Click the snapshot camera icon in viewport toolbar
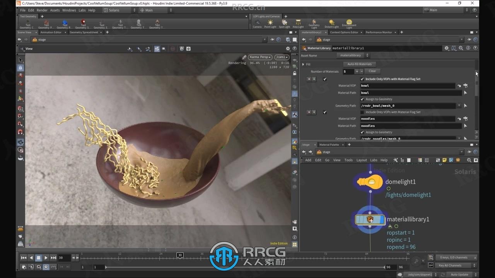495x278 pixels. pos(188,49)
